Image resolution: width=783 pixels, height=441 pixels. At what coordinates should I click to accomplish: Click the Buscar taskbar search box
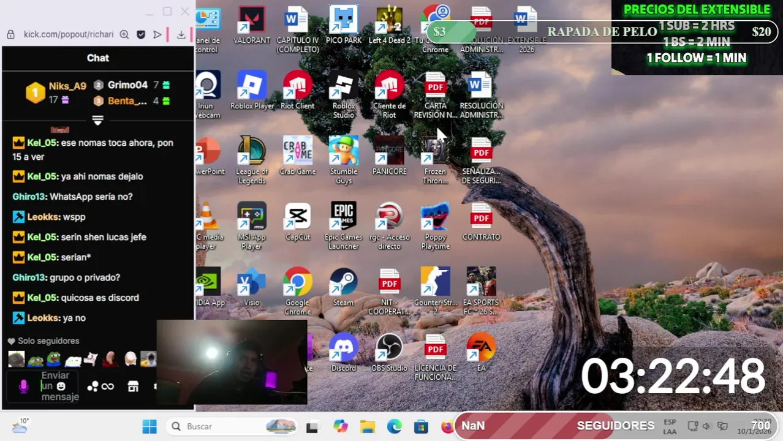232,426
